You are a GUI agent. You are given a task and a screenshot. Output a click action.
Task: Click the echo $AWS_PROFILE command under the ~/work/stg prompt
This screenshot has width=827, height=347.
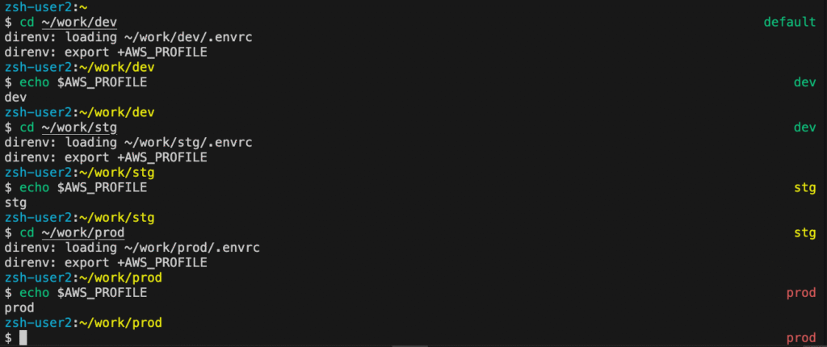tap(83, 187)
